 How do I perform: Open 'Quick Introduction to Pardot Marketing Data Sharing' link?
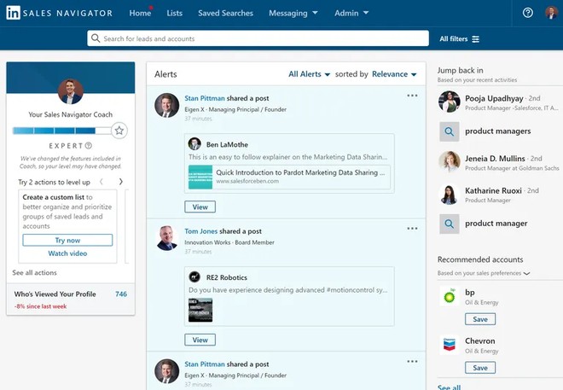point(300,172)
